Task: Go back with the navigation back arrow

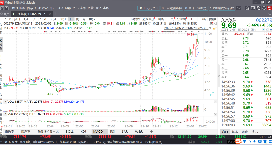Action: [x=2, y=8]
